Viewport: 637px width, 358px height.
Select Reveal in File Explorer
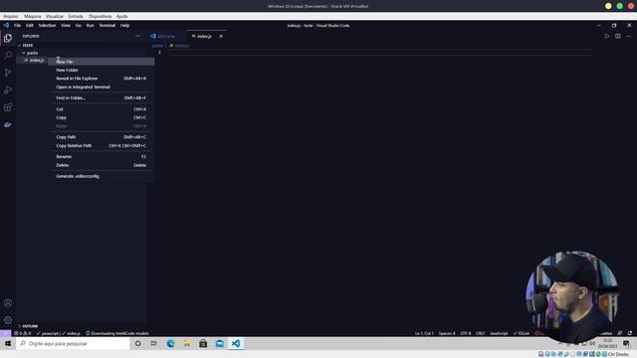coord(102,79)
